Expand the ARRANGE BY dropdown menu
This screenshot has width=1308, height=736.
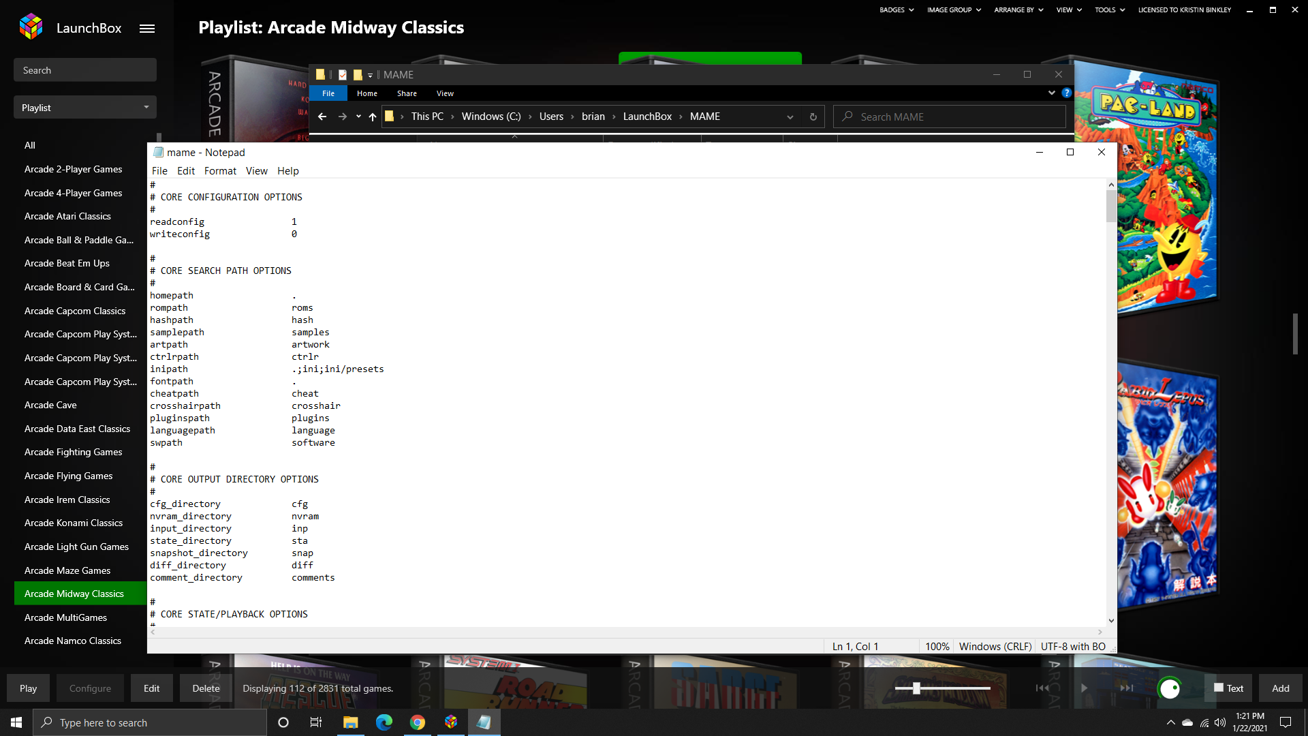click(1018, 10)
